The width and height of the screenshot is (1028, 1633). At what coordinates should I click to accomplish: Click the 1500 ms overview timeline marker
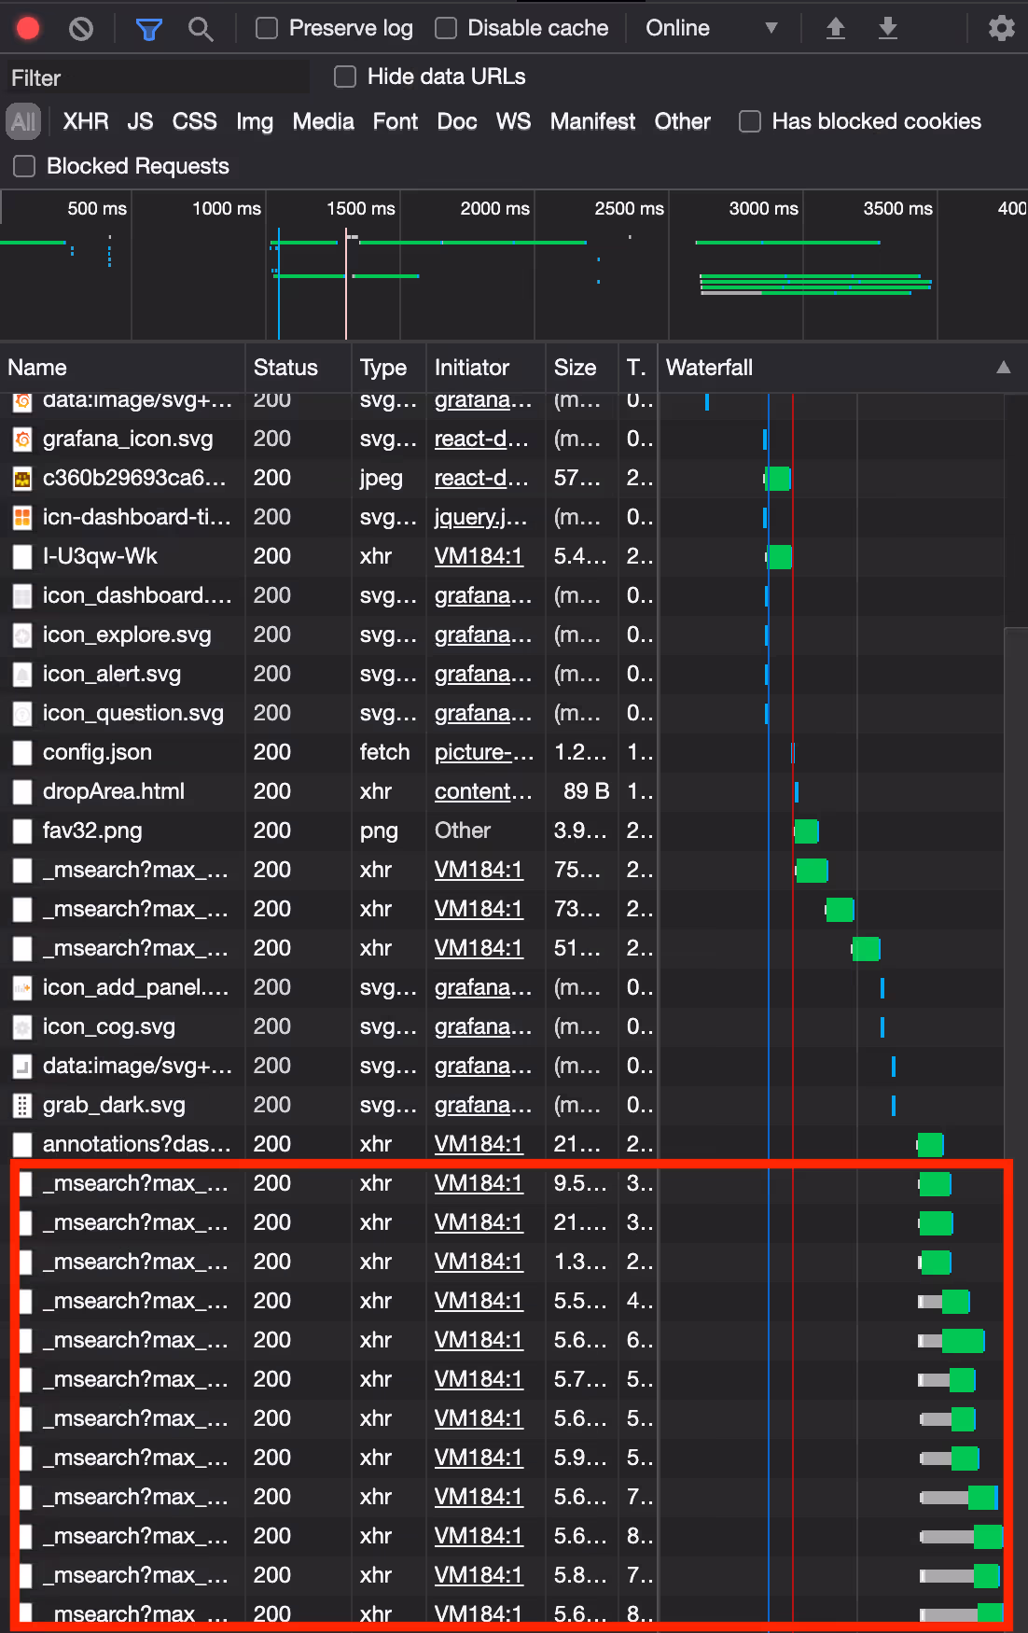[361, 208]
